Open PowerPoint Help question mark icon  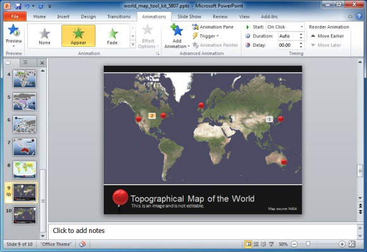pos(359,16)
